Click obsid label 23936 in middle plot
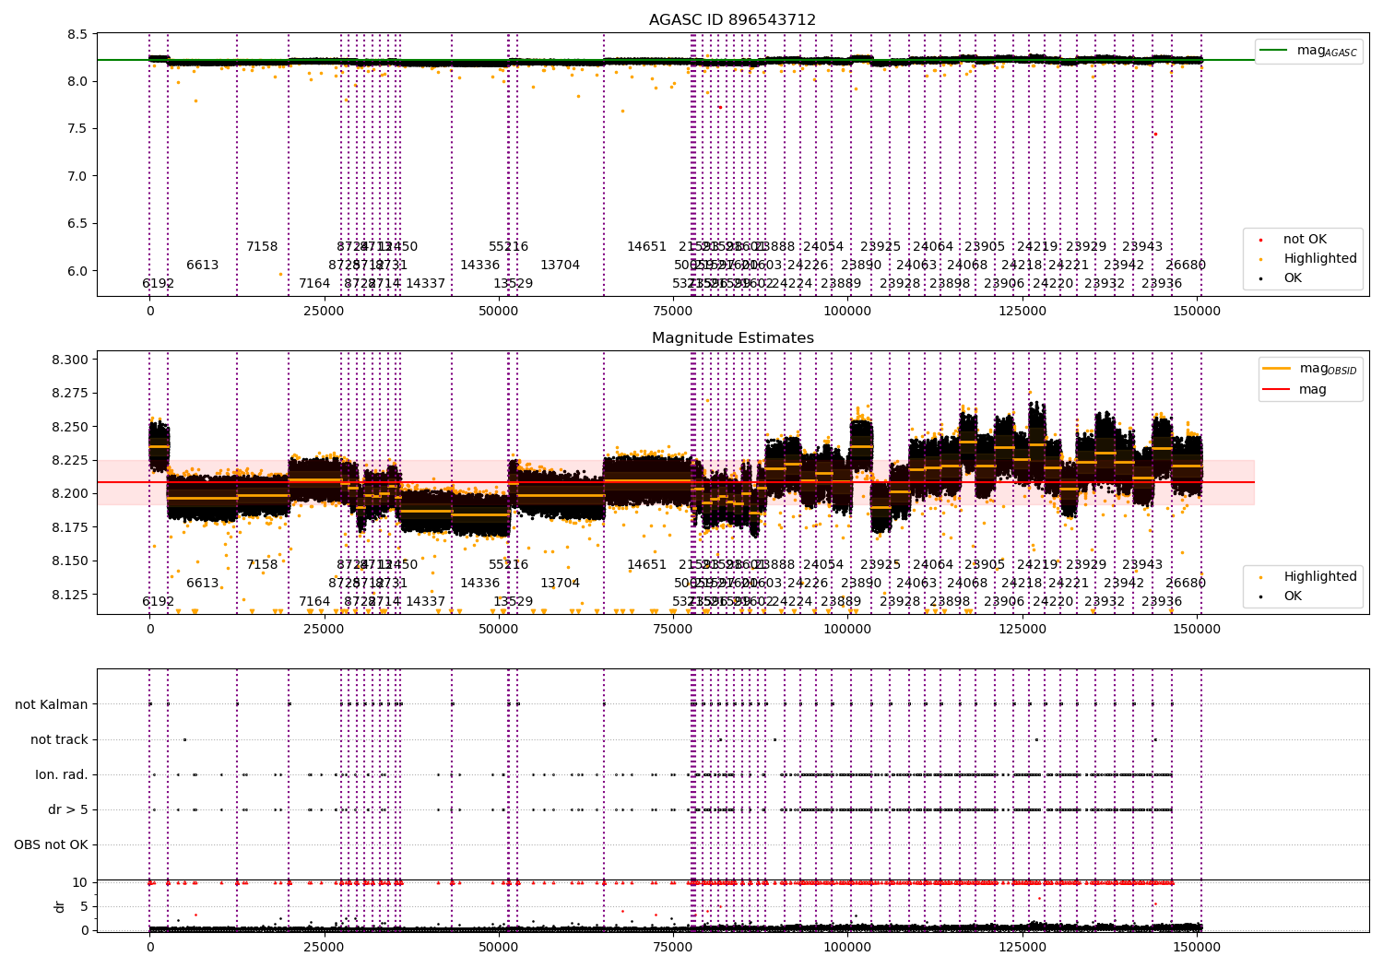The width and height of the screenshot is (1383, 968). click(1162, 602)
